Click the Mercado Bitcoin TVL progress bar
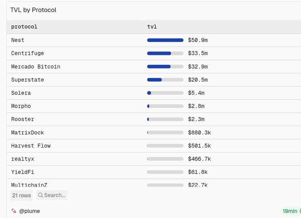Screen dimensions: 301x218 [x=165, y=66]
